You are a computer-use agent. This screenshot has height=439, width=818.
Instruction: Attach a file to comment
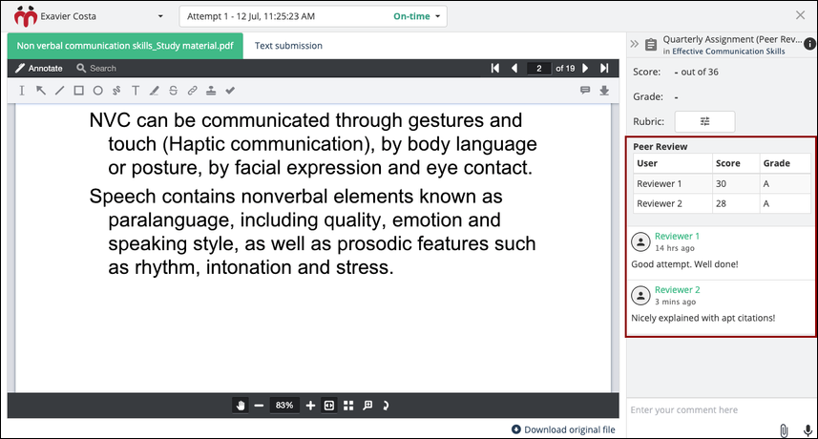784,430
